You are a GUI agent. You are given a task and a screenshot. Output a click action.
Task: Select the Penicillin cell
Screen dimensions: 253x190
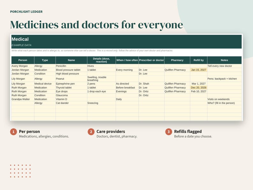pyautogui.click(x=71, y=66)
